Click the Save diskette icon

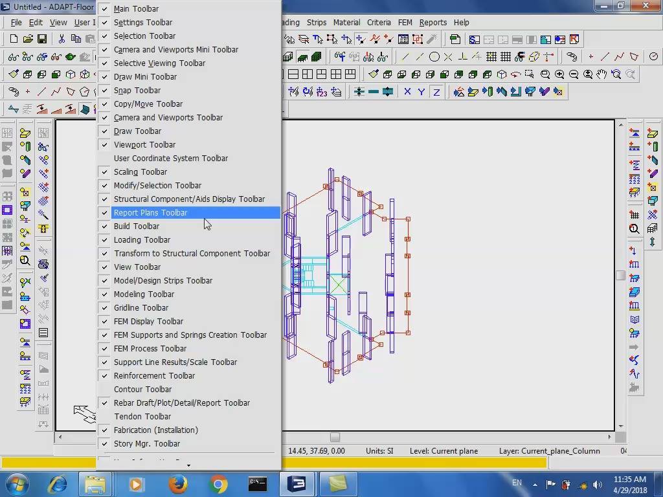(42, 39)
